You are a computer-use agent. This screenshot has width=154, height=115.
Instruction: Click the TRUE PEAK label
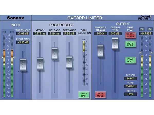130,29
